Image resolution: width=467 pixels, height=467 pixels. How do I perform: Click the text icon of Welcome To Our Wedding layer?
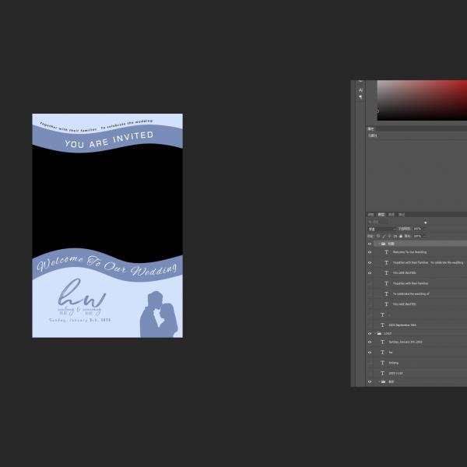point(387,252)
